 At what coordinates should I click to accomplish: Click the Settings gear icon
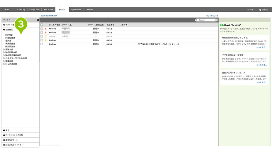[x=260, y=10]
